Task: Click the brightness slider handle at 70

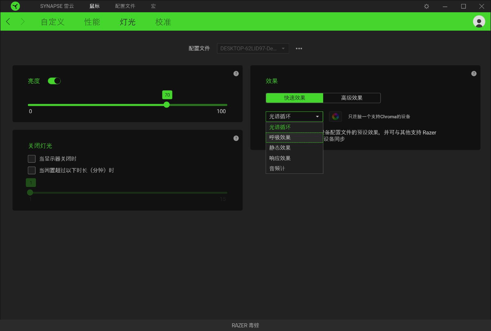Action: (167, 105)
